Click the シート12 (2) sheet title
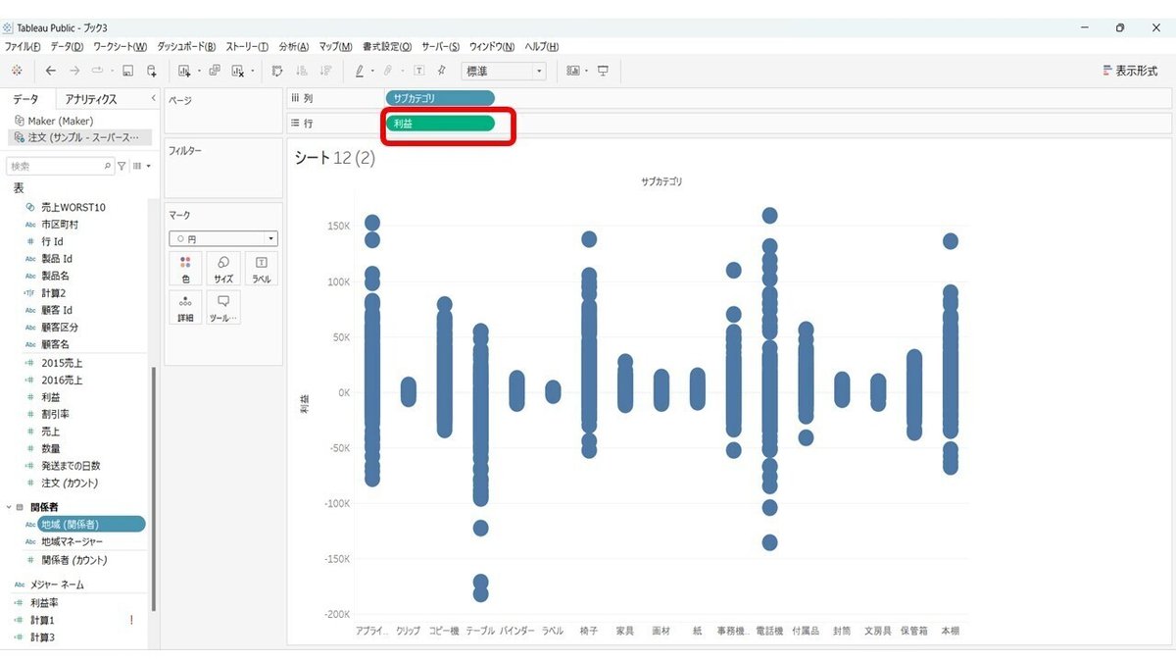Screen dimensions: 1176x662 pos(335,159)
